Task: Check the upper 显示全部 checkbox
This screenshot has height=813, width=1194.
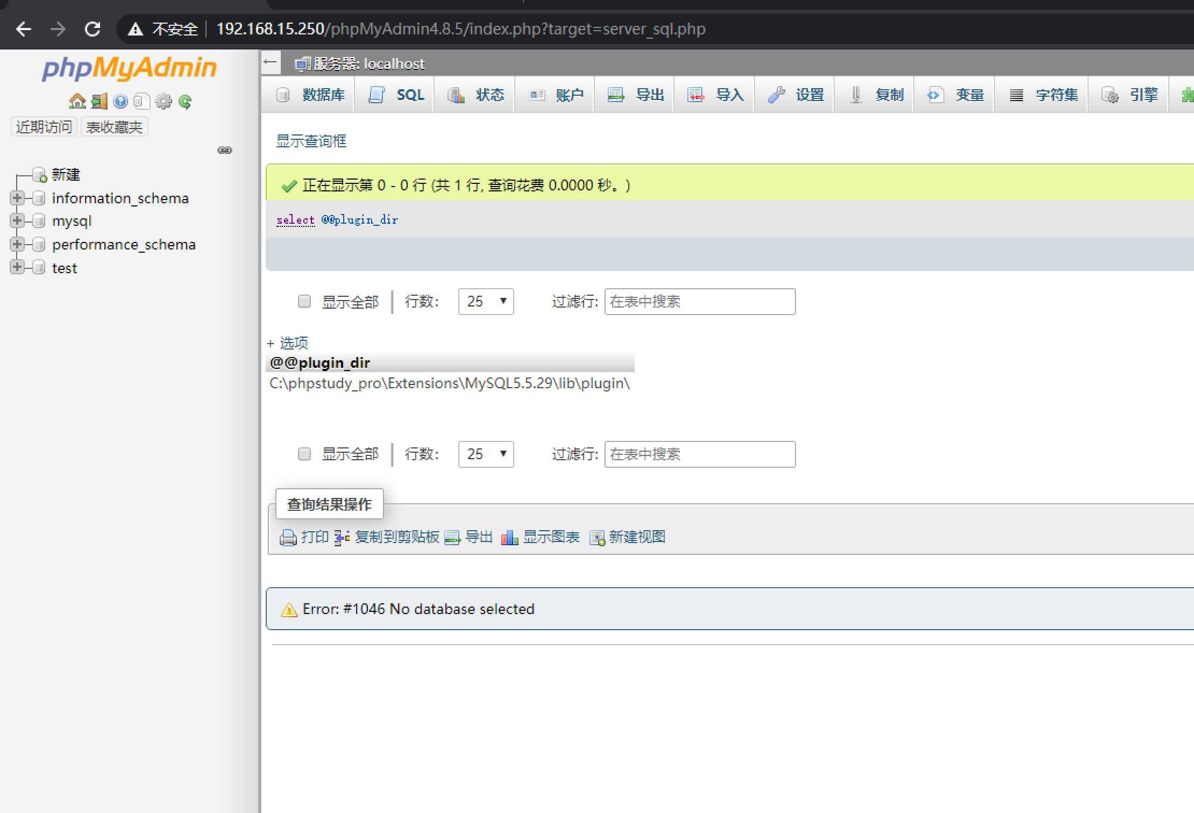Action: [x=304, y=301]
